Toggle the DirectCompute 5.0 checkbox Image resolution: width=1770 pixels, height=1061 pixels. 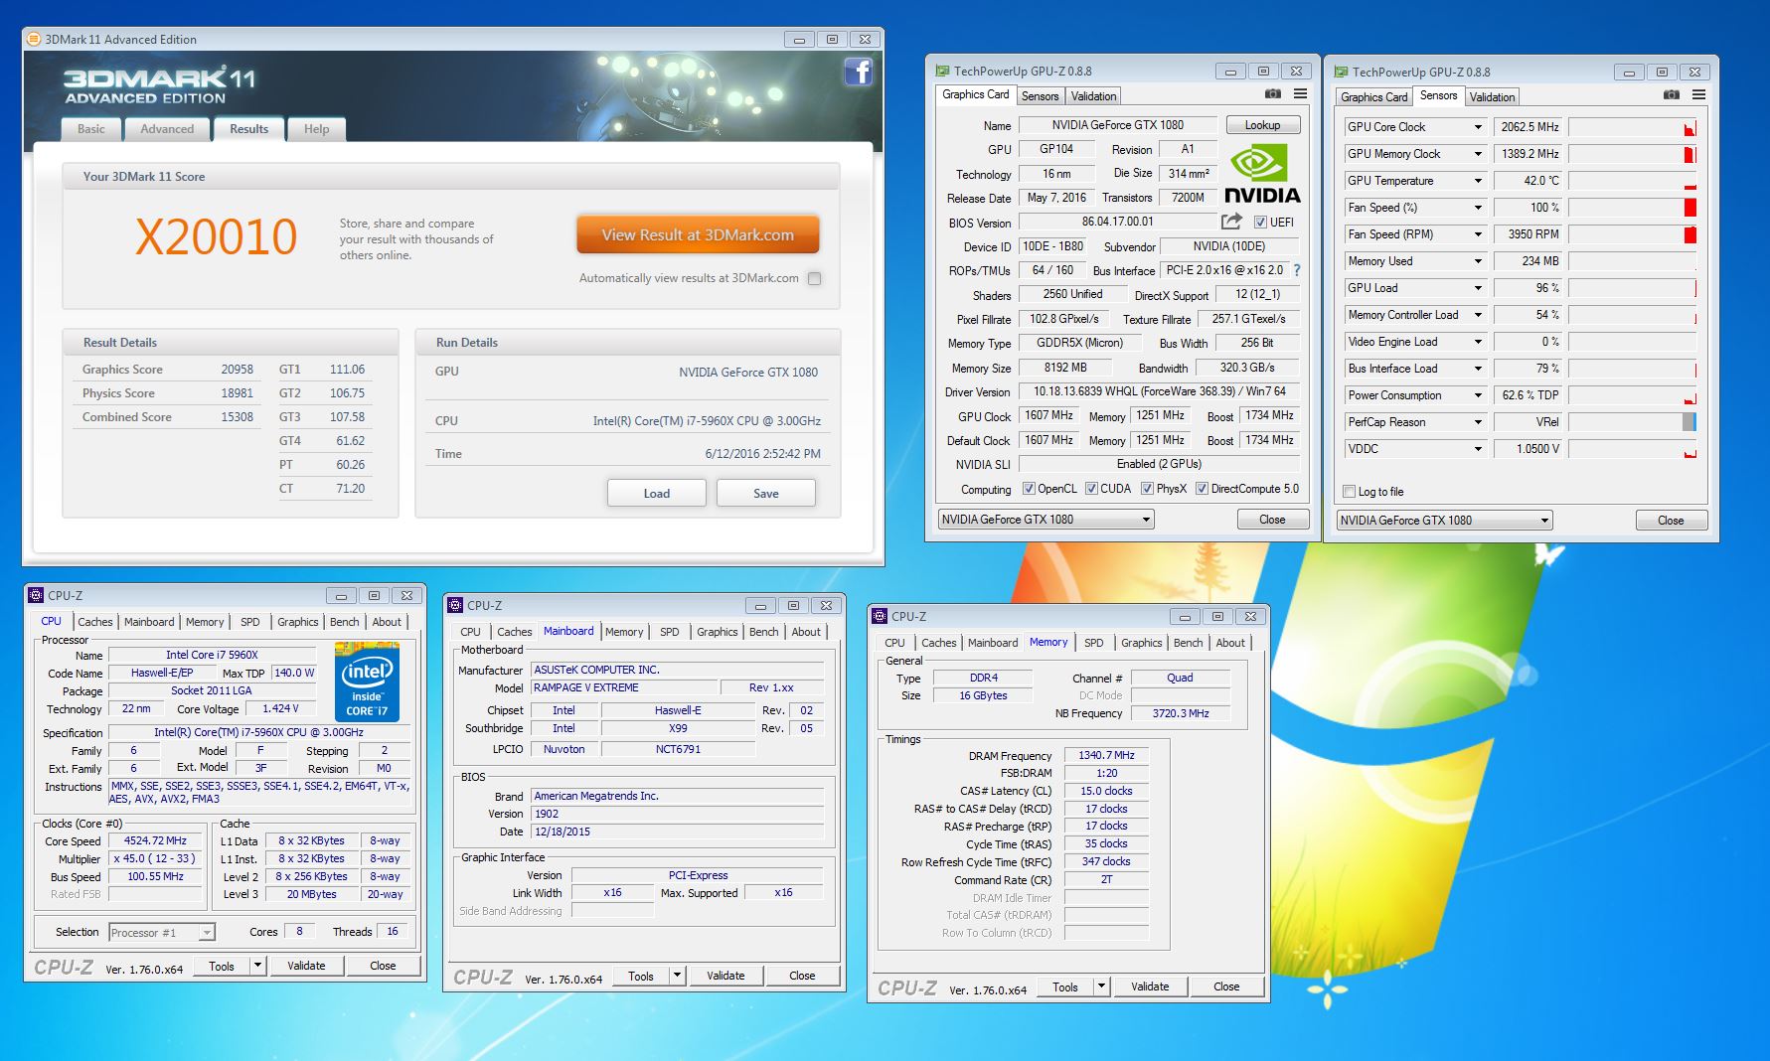pyautogui.click(x=1202, y=489)
